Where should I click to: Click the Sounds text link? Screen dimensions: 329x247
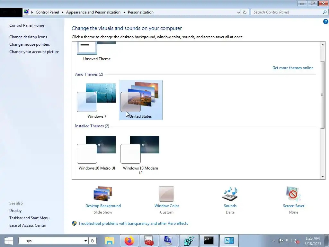230,206
